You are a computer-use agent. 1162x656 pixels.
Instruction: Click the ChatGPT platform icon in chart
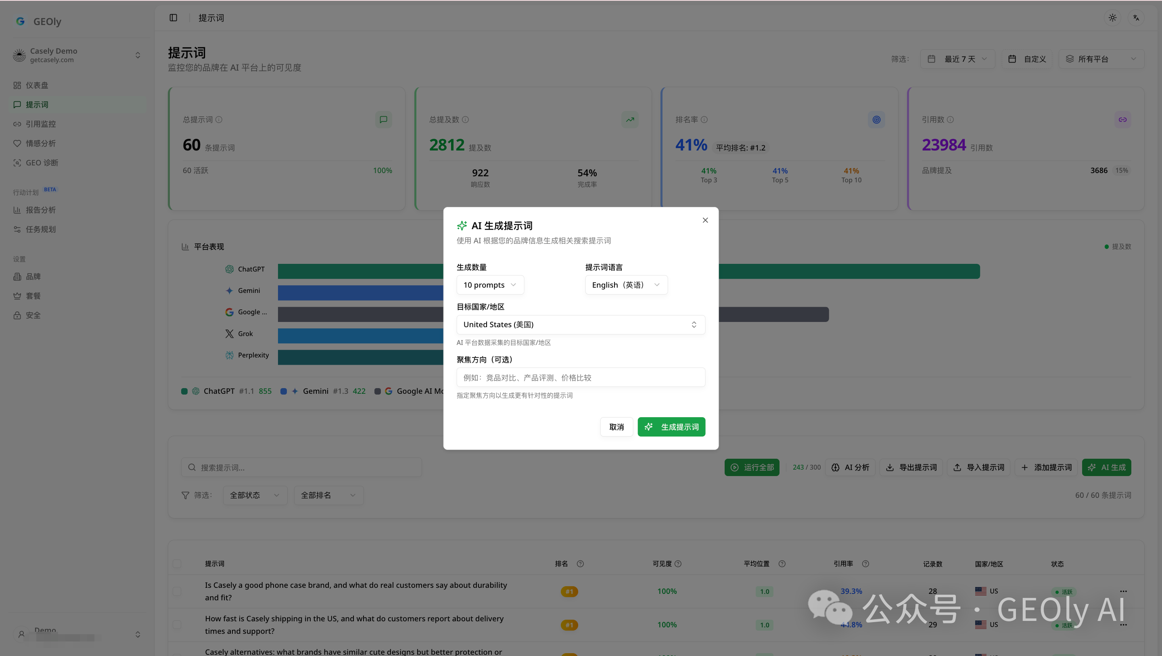point(230,269)
